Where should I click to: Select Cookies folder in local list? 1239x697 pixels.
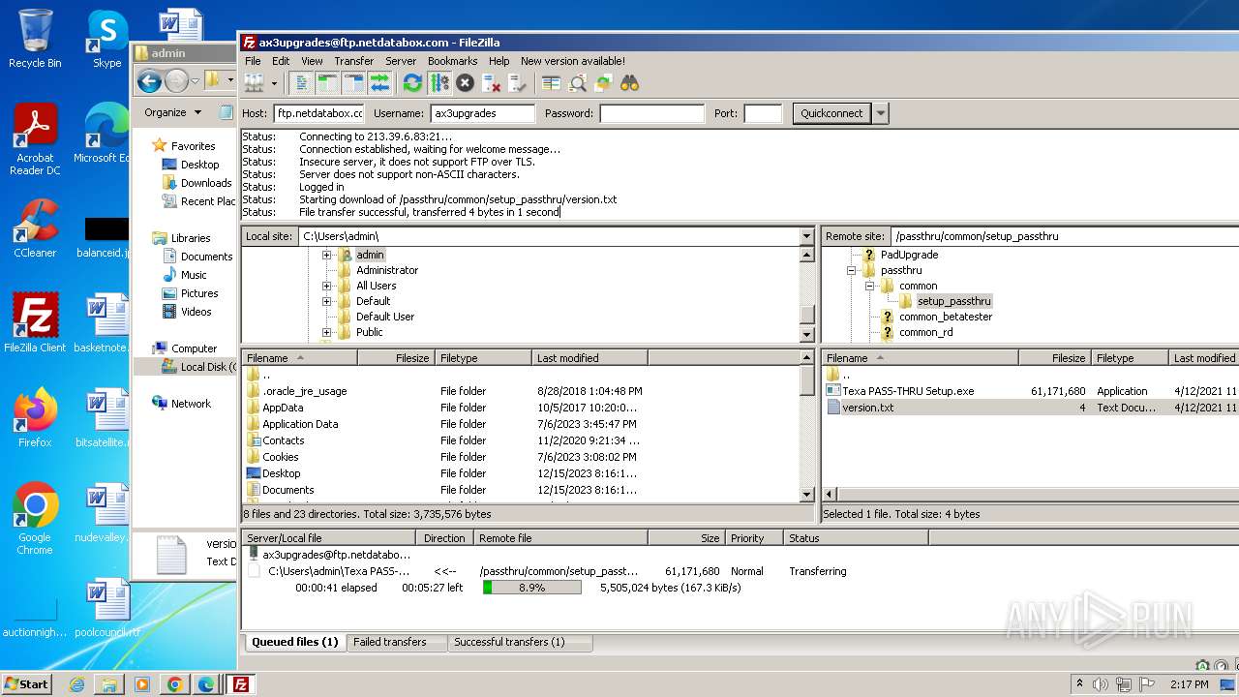(x=281, y=457)
